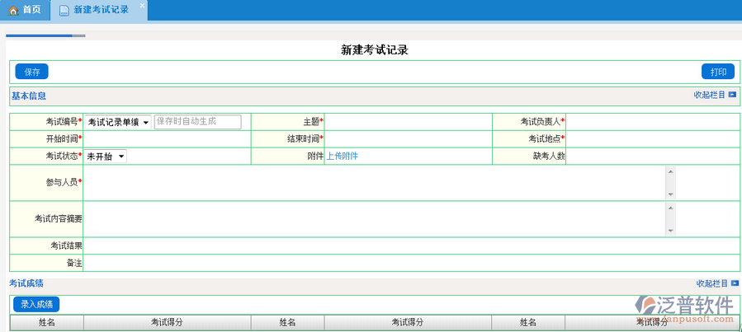Click the 主题 input field
The width and height of the screenshot is (742, 332).
pyautogui.click(x=408, y=122)
